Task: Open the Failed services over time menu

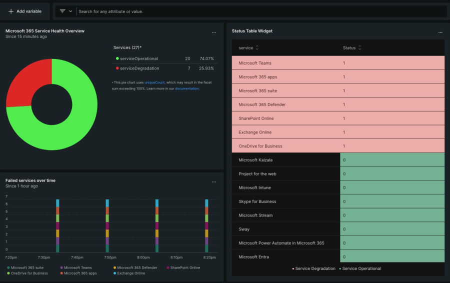Action: coord(214,182)
